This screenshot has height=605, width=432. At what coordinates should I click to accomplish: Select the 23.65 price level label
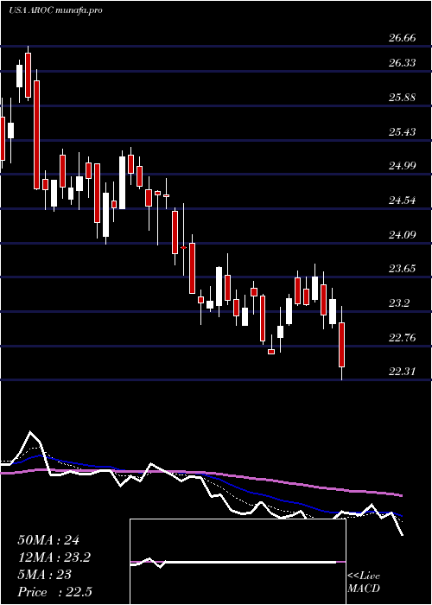[402, 269]
